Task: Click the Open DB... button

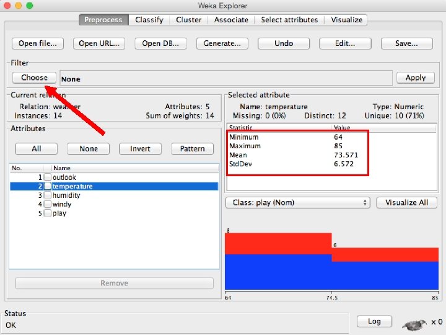Action: coord(160,43)
